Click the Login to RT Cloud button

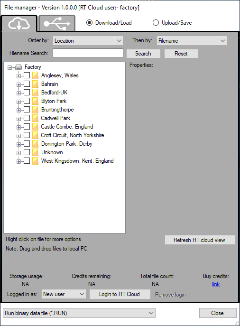tap(120, 294)
